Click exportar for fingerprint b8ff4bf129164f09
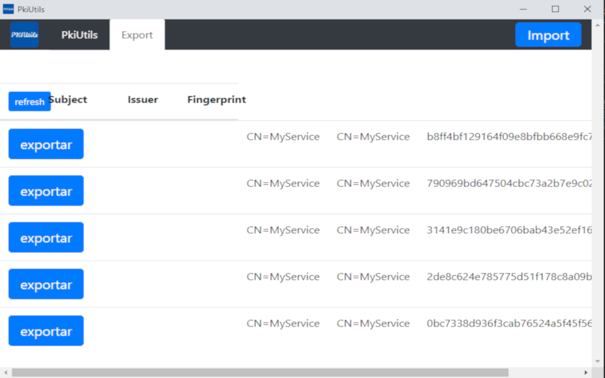Viewport: 605px width, 378px height. 46,144
